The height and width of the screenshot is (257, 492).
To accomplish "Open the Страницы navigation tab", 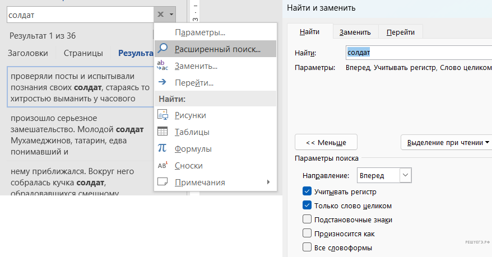I will [x=83, y=53].
